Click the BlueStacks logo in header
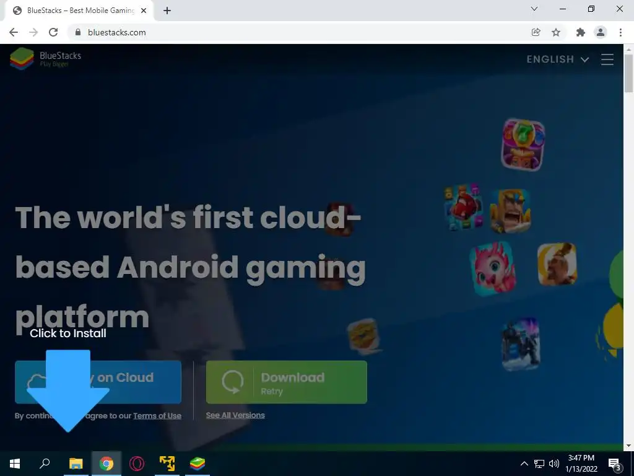Viewport: 634px width, 476px height. coord(45,58)
